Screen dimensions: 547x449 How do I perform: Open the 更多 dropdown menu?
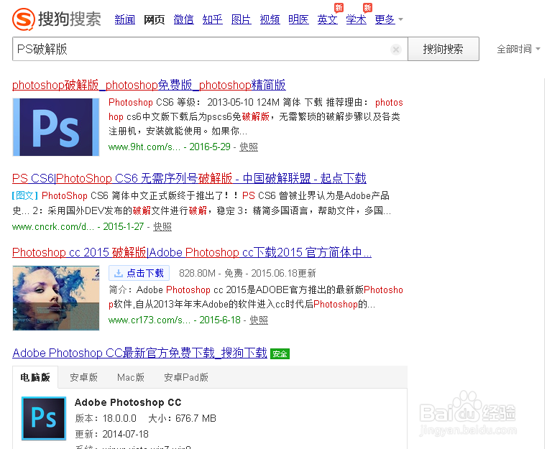click(x=389, y=19)
